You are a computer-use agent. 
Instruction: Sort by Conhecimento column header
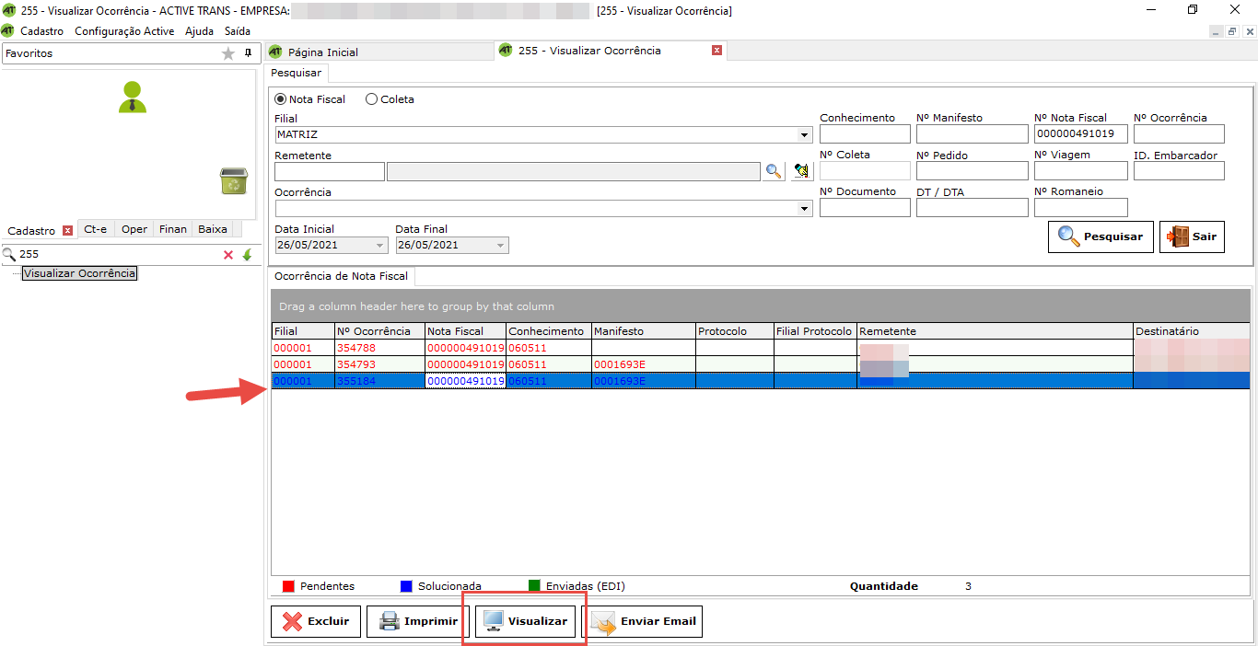(x=549, y=331)
